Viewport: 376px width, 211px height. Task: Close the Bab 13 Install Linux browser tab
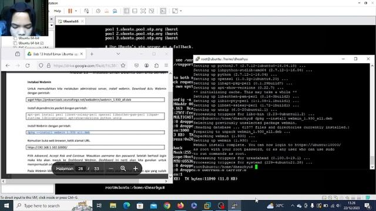(x=82, y=54)
